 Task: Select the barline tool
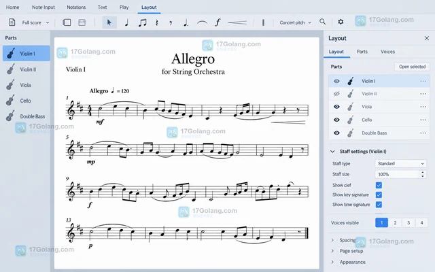pos(263,22)
